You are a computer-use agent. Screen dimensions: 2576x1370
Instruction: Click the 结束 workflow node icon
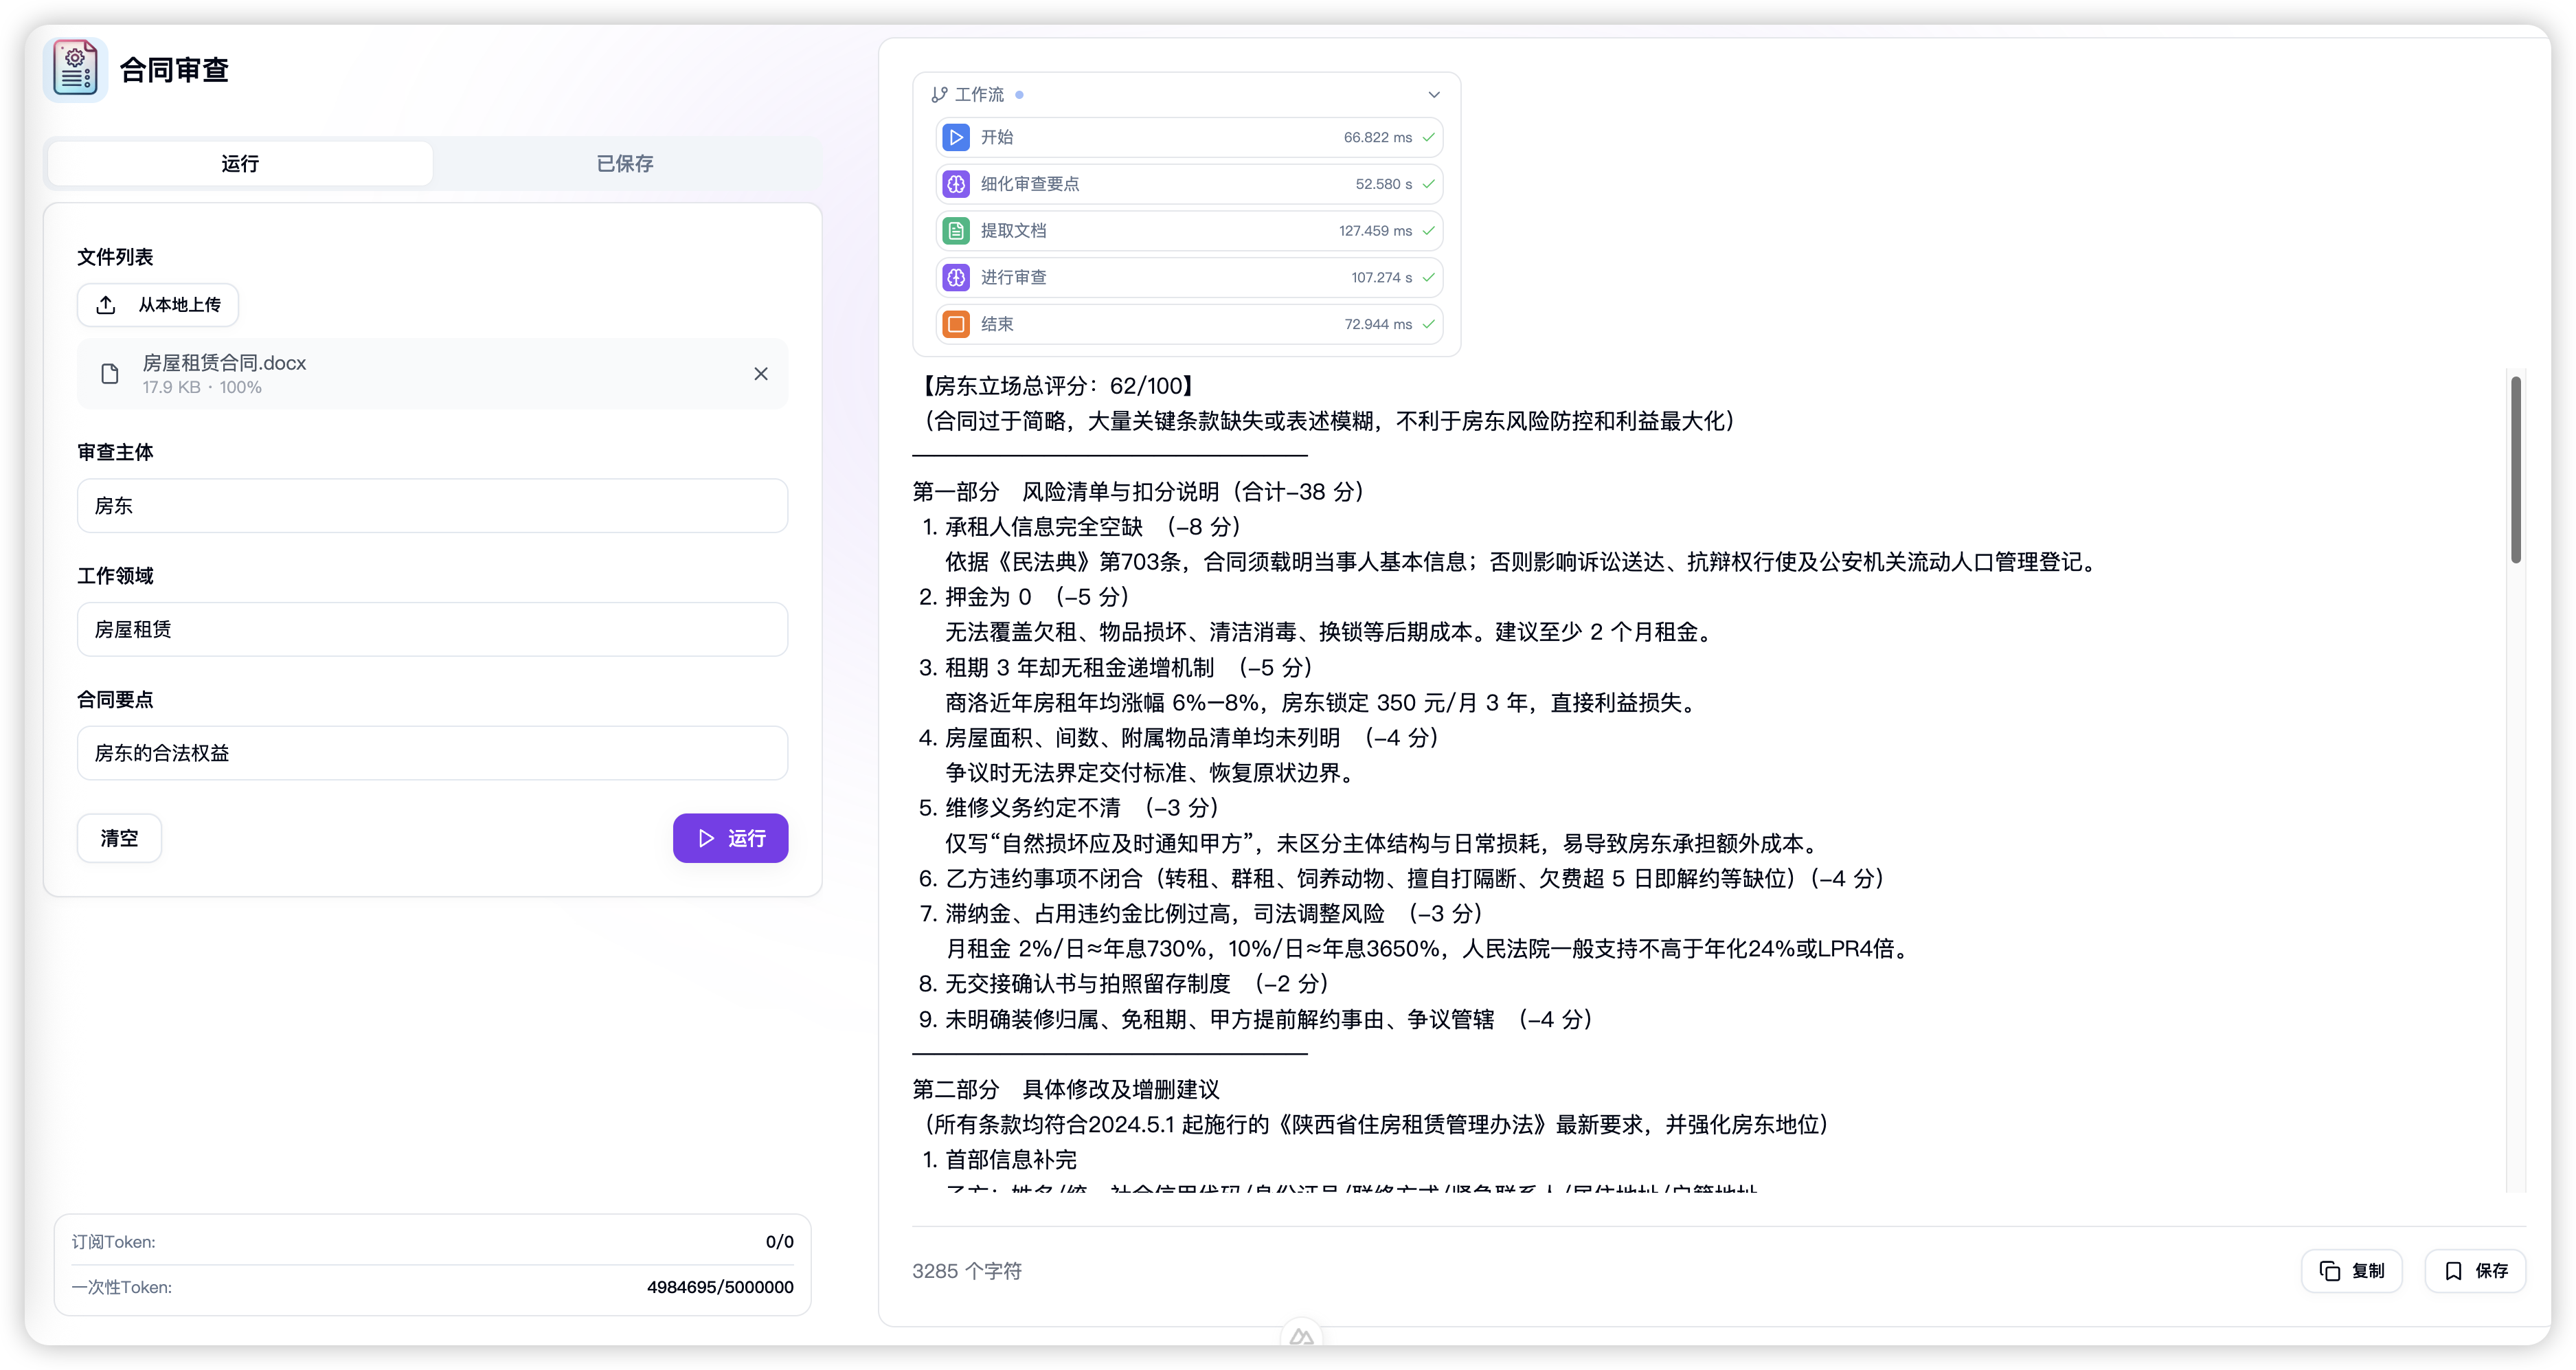pyautogui.click(x=956, y=324)
